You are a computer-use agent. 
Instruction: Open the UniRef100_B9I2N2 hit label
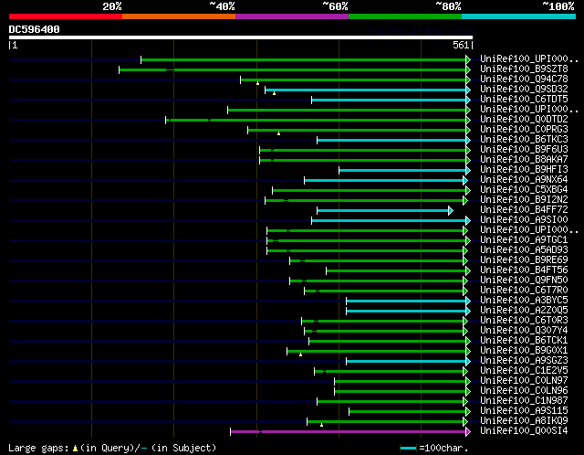click(524, 200)
